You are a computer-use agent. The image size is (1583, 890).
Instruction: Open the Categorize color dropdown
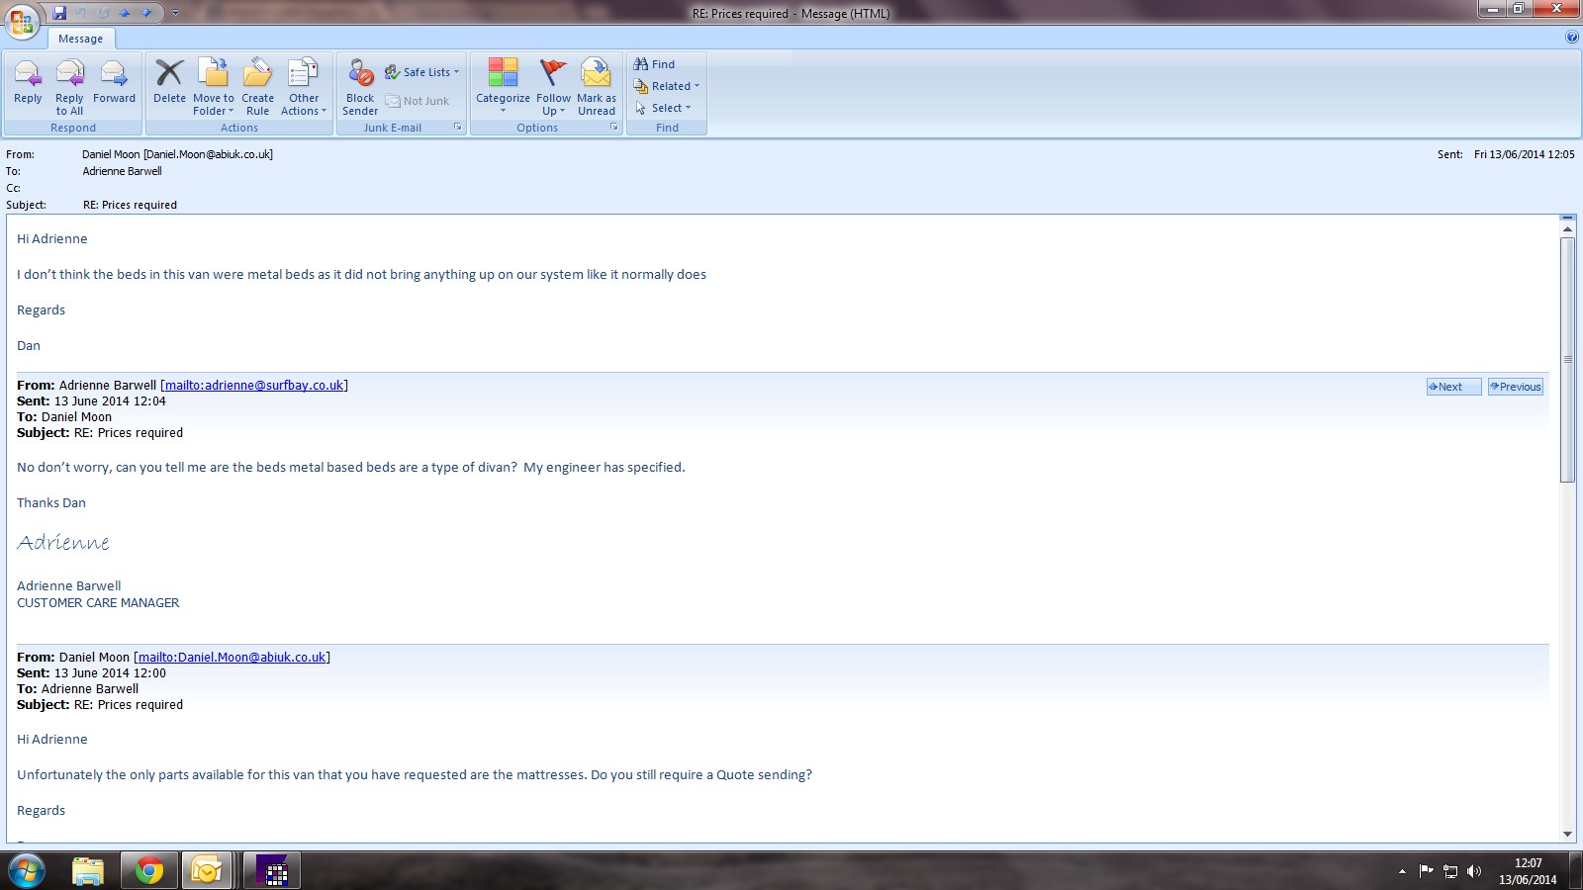(503, 83)
